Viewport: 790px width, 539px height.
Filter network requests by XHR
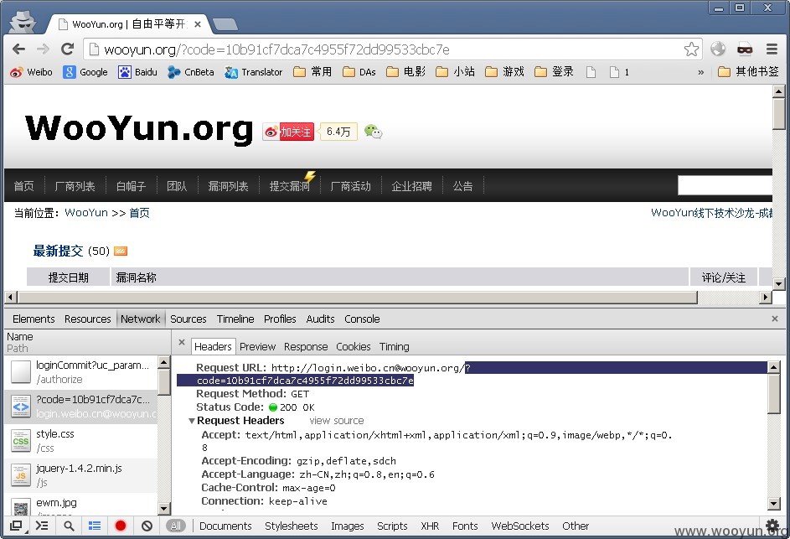430,526
